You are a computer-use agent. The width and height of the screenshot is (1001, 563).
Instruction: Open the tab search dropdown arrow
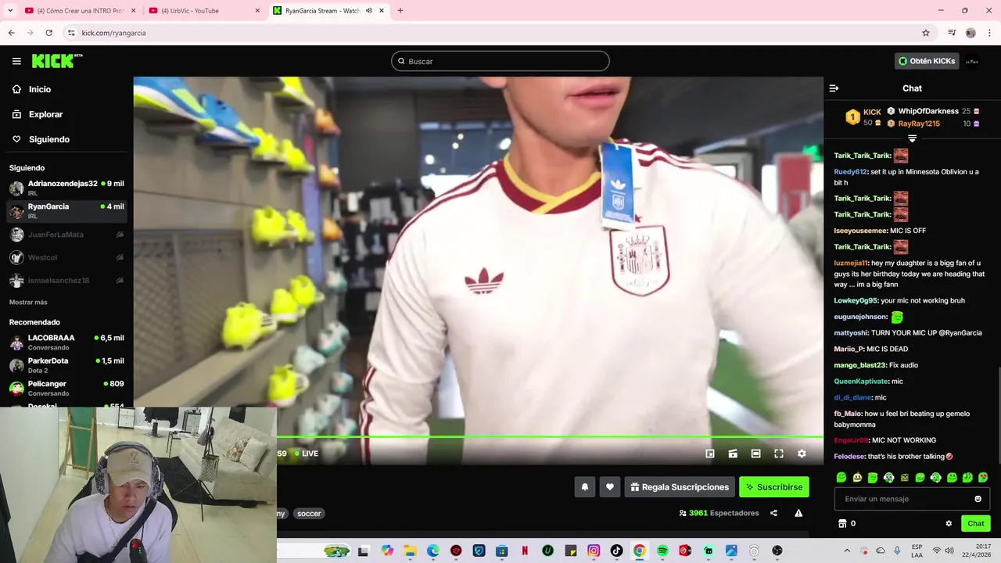point(10,11)
